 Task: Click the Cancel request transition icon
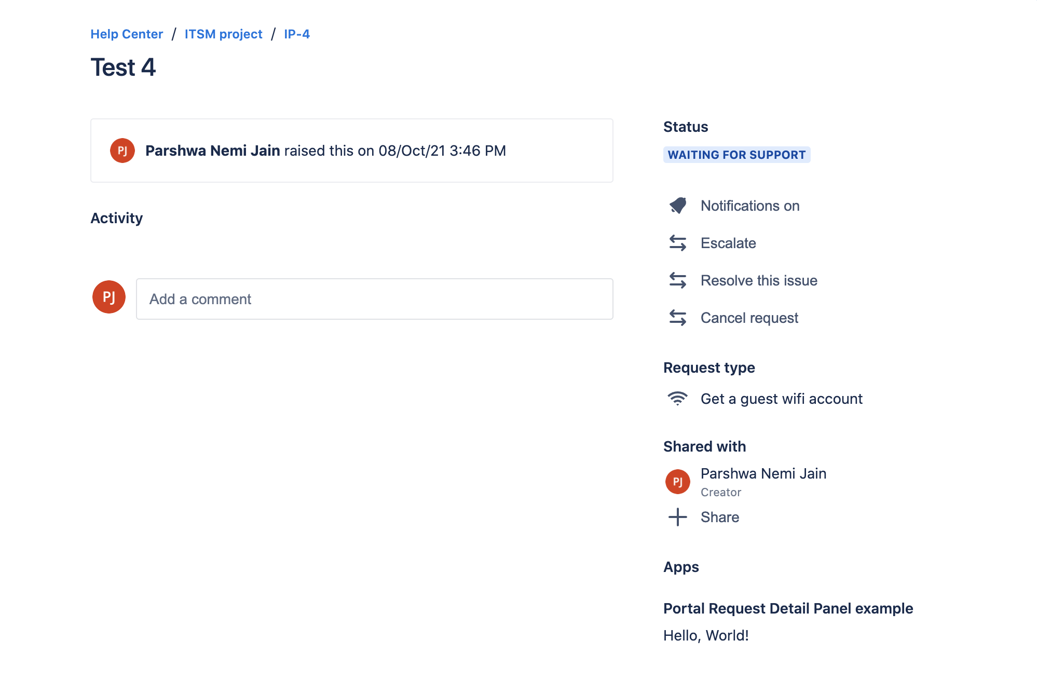click(677, 318)
